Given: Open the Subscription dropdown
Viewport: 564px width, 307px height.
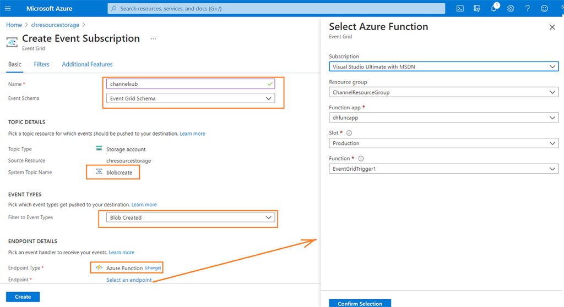Looking at the screenshot, I should coord(444,66).
